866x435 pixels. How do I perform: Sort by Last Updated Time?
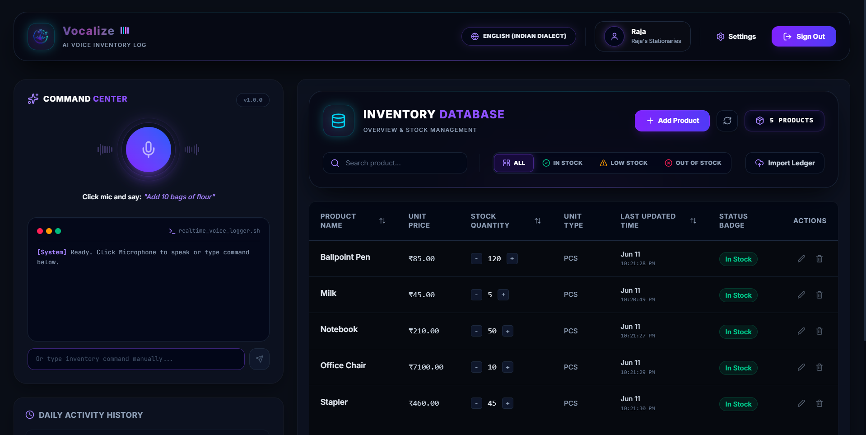[694, 221]
